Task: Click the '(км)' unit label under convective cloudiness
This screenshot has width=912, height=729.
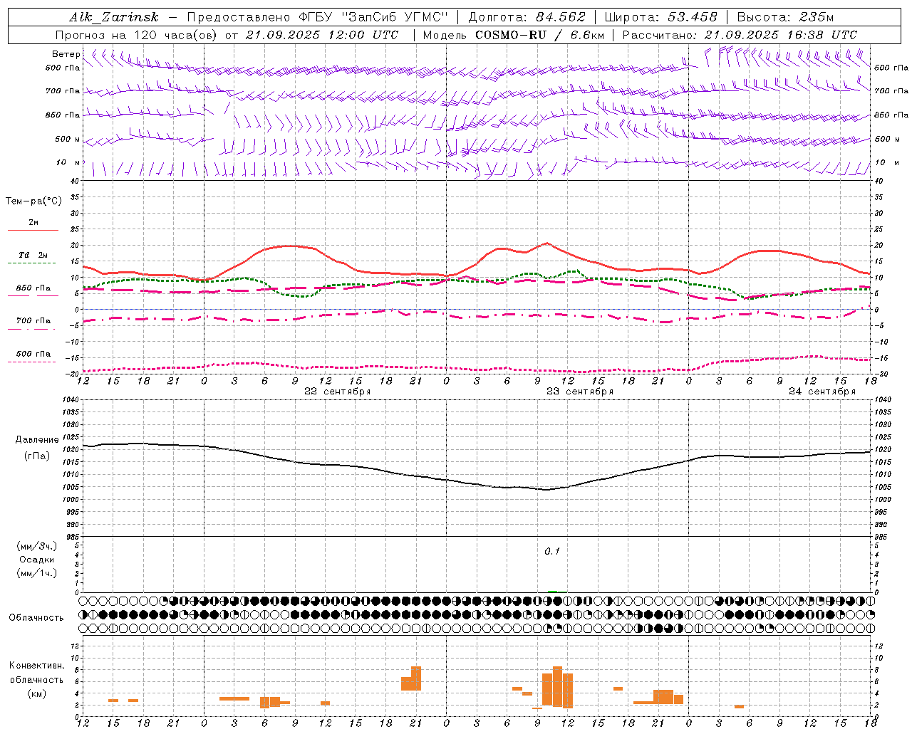Action: coord(37,693)
